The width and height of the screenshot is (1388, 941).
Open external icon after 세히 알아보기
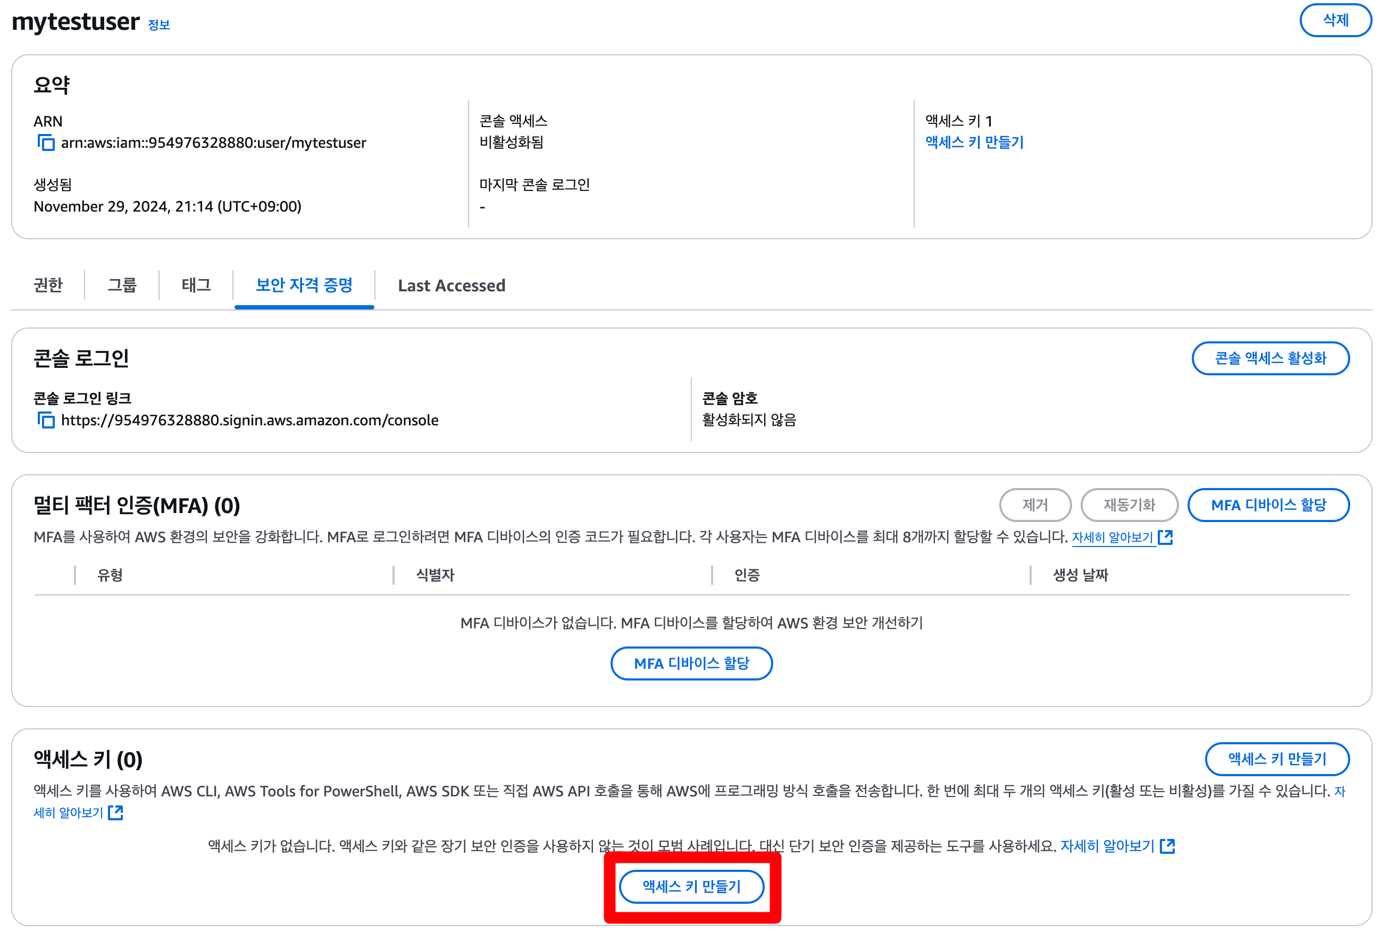point(116,813)
